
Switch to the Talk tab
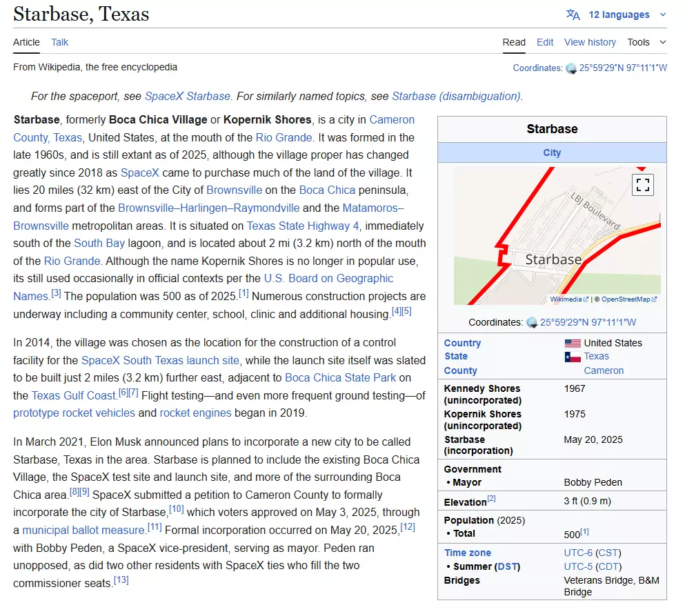tap(60, 42)
